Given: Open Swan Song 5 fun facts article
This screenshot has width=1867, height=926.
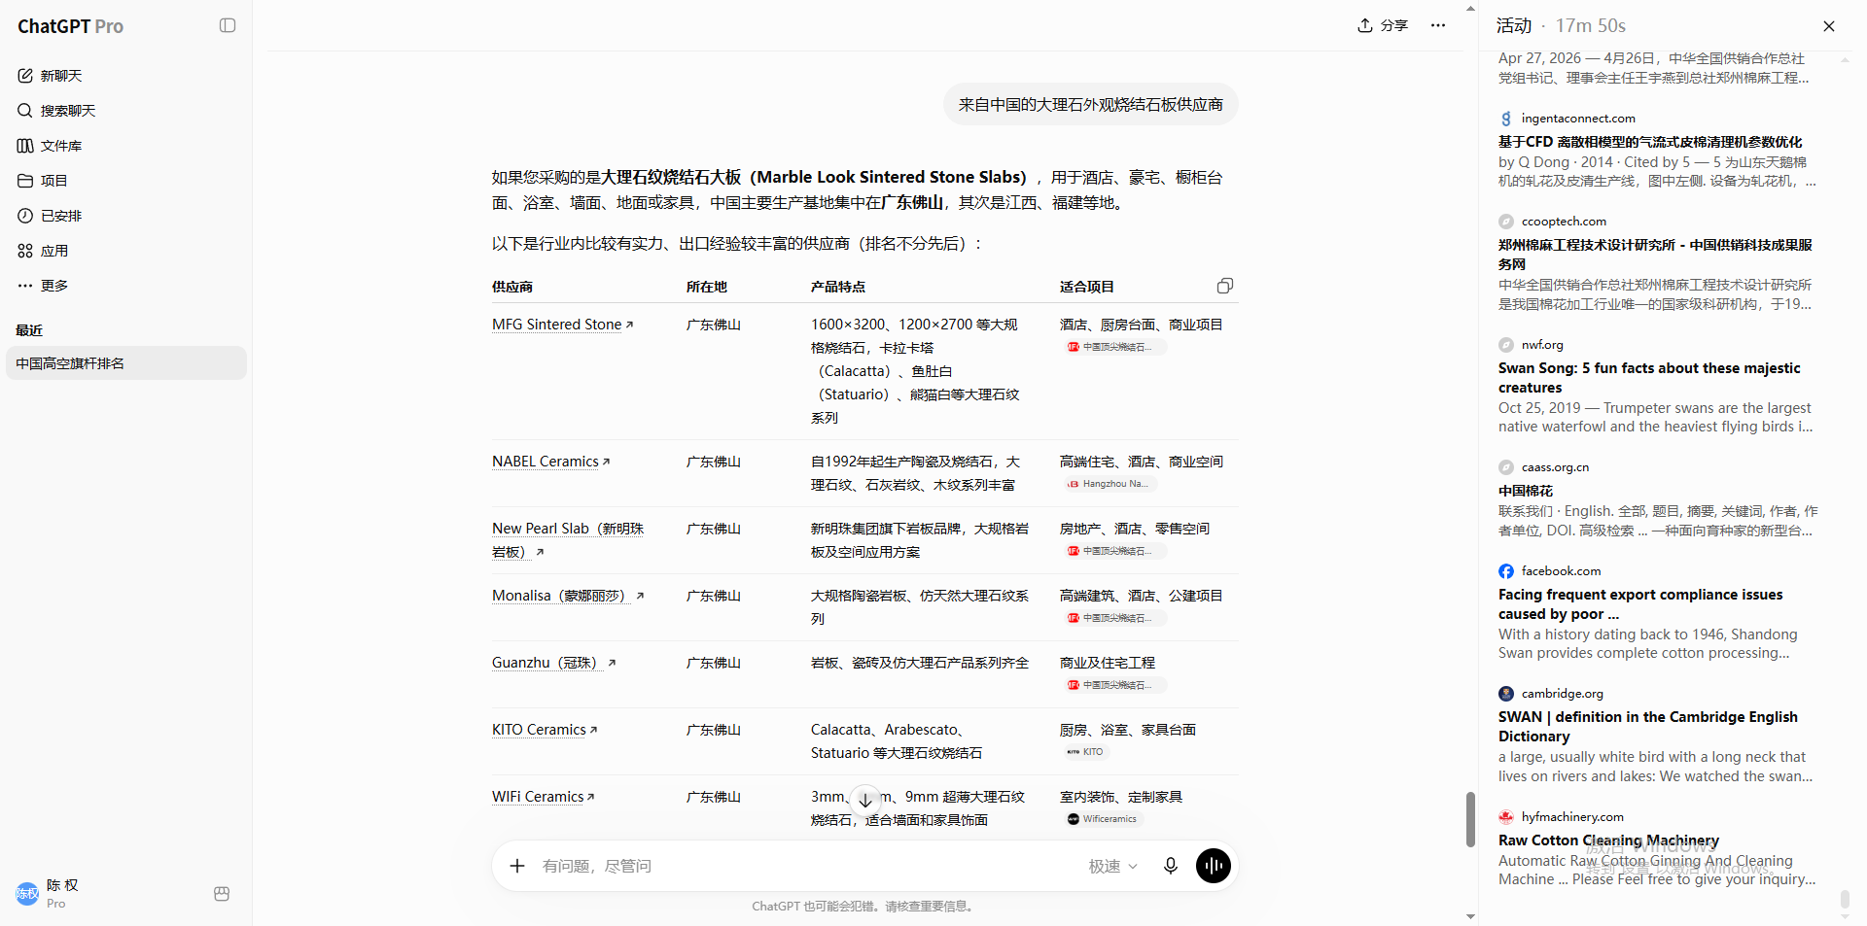Looking at the screenshot, I should 1649,378.
